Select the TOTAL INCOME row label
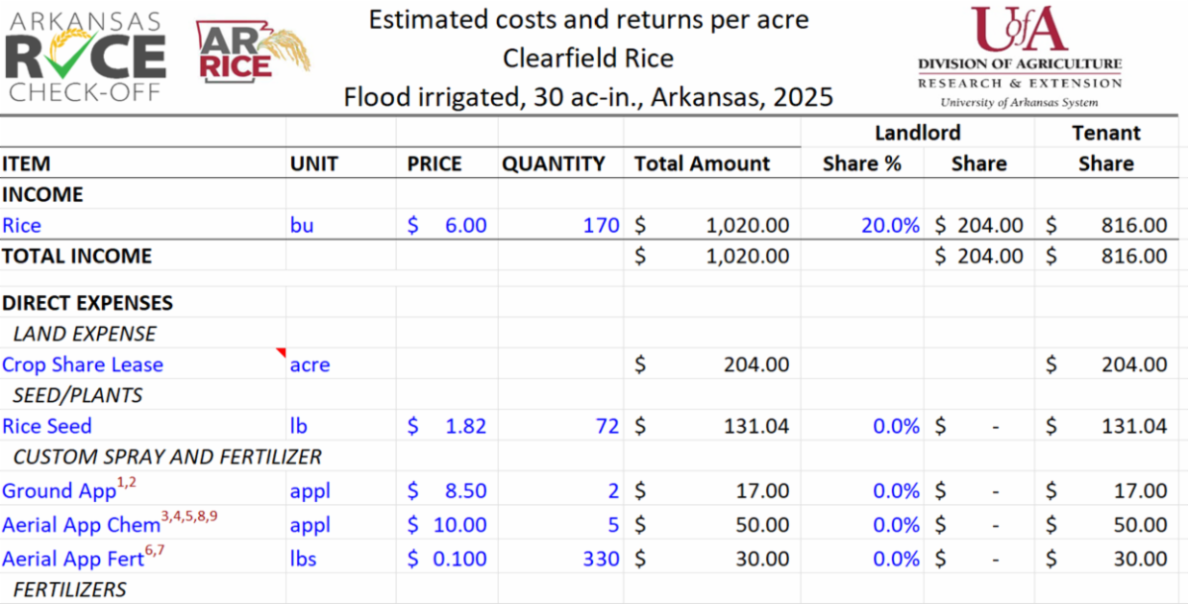This screenshot has height=604, width=1188. (x=76, y=256)
